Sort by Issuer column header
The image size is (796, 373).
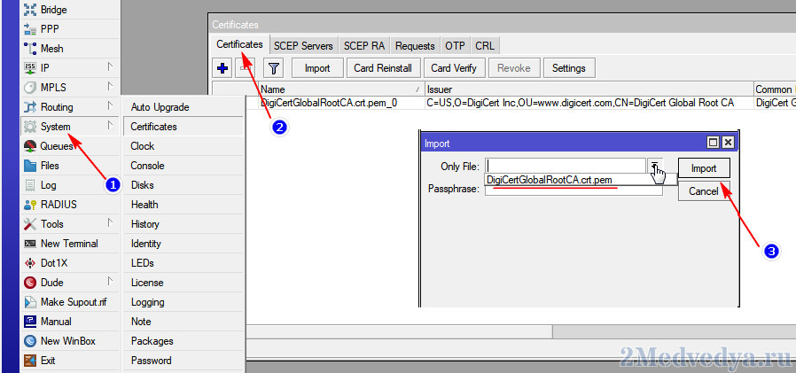pos(589,89)
